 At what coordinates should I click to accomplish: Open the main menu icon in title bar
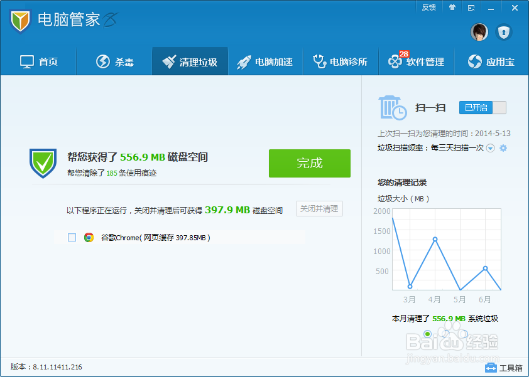tap(471, 8)
